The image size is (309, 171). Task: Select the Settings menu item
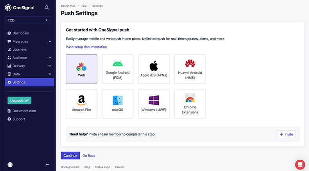point(30,82)
